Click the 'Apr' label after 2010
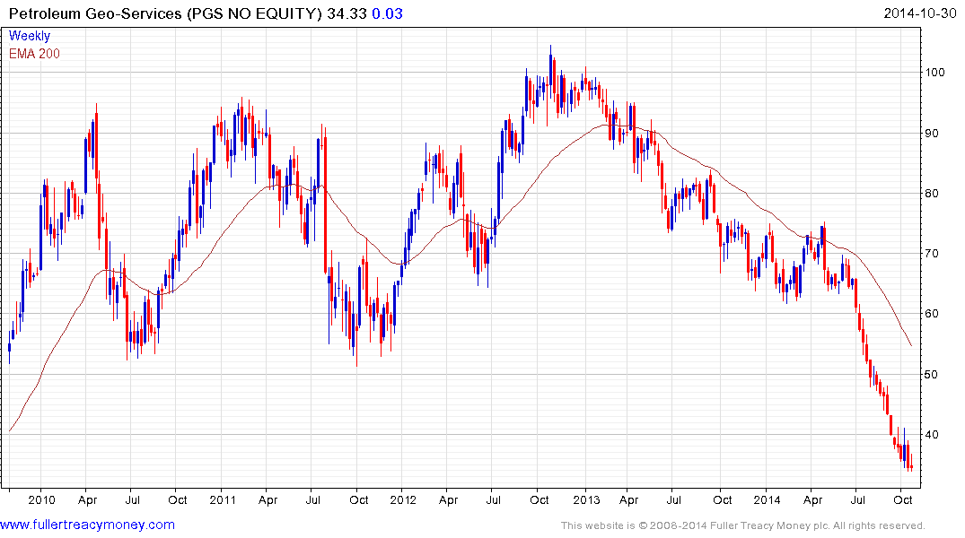965x538 pixels. [87, 499]
